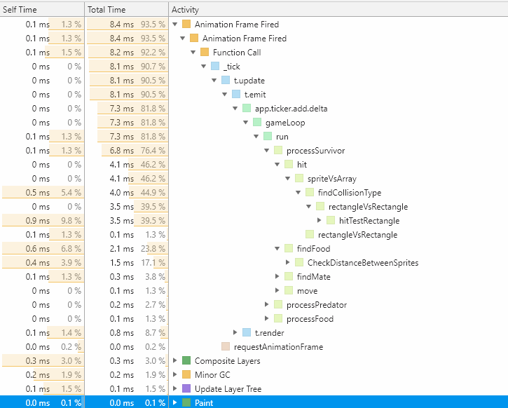Click the orange icon beside Function Call
Screen dimensions: 508x408
(205, 53)
